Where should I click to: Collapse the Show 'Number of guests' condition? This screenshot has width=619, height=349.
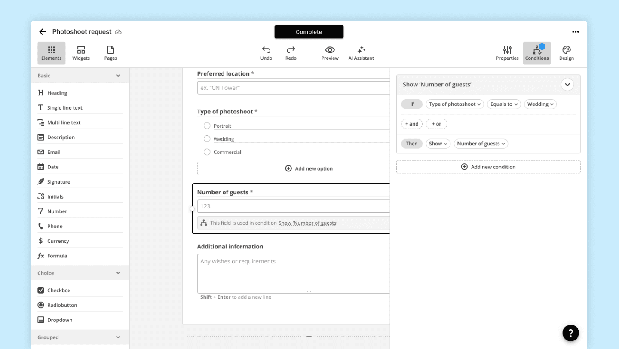point(567,85)
